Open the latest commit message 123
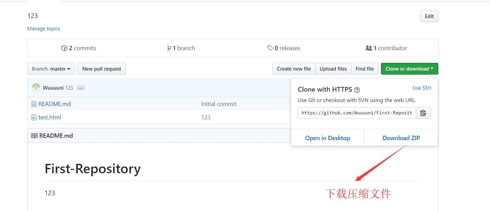Screen dimensions: 490x211 69,88
